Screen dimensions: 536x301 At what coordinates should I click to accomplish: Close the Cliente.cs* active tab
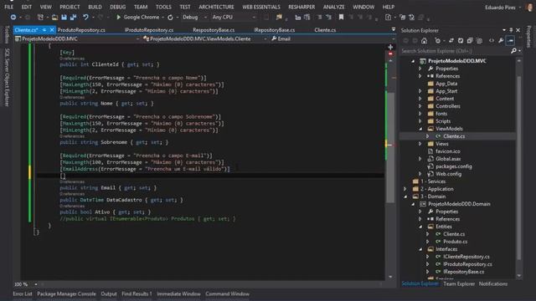pyautogui.click(x=52, y=30)
